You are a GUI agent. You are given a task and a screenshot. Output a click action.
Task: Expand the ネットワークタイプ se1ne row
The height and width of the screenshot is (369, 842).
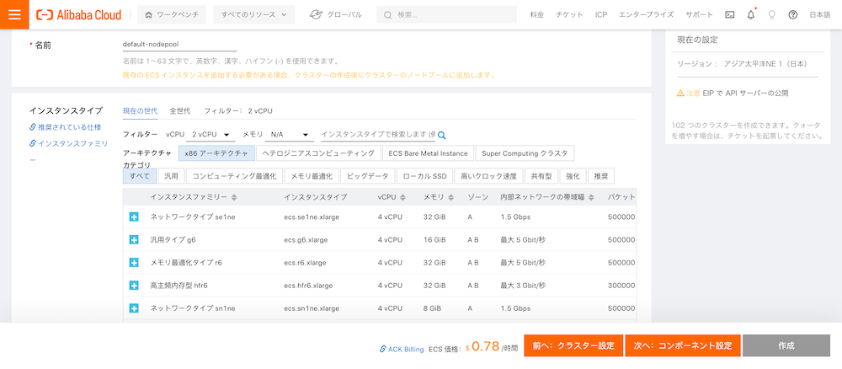point(133,217)
